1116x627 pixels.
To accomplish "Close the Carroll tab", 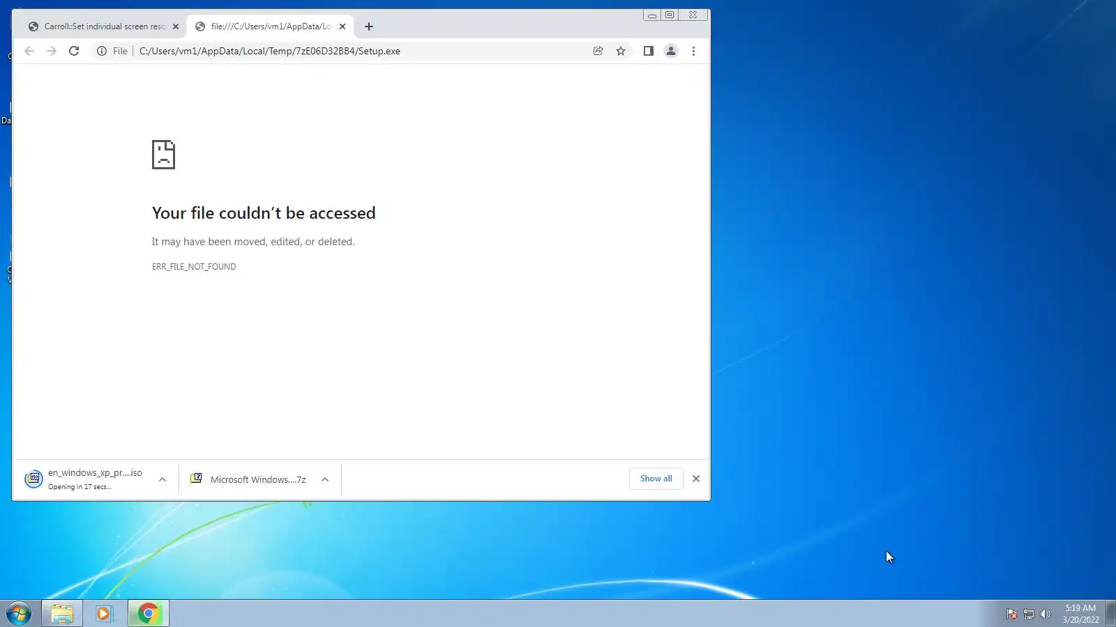I will (176, 26).
